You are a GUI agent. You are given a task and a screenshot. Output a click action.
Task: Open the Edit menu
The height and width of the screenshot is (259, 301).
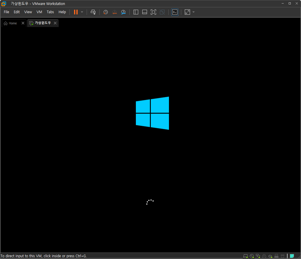17,12
